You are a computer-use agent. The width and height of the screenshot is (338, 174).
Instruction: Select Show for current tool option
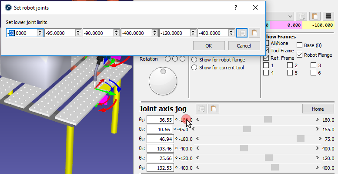[x=194, y=68]
